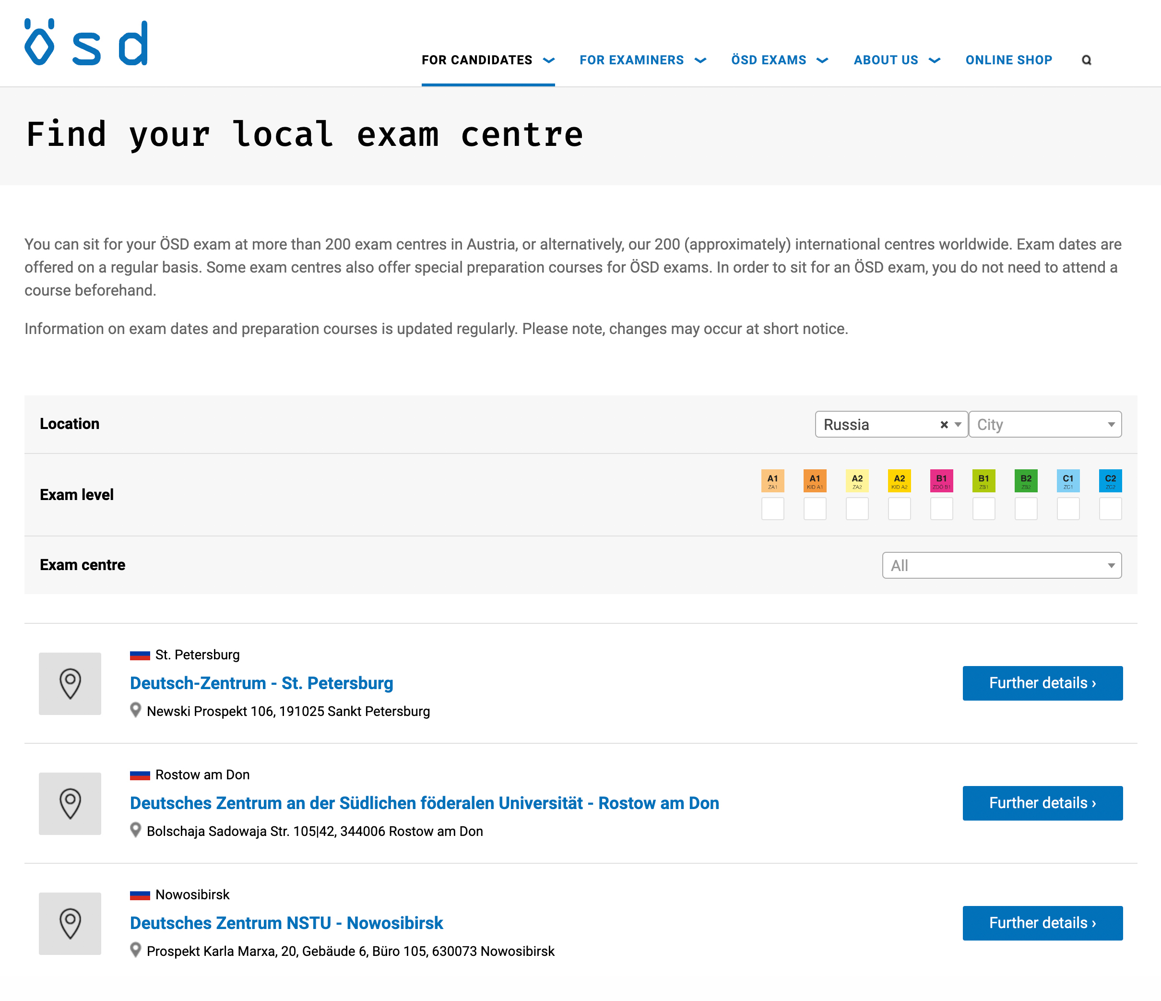The height and width of the screenshot is (1001, 1161).
Task: Click the A2 KID A2 yellow badge
Action: [x=900, y=480]
